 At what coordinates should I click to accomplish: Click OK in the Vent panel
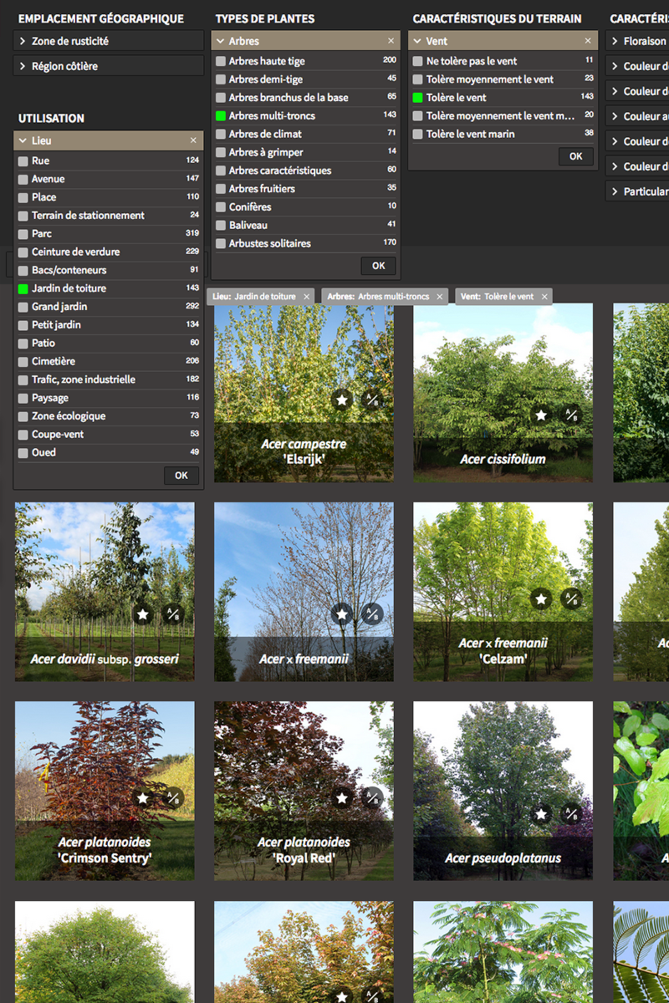(576, 157)
